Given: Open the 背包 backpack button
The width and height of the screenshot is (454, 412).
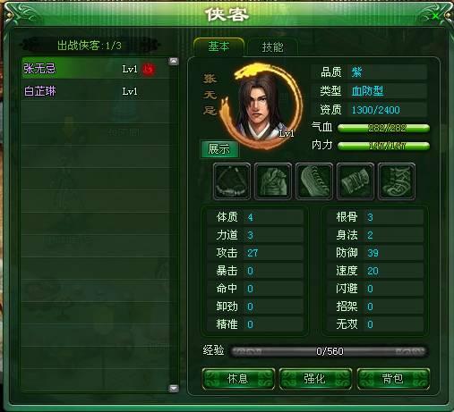Looking at the screenshot, I should tap(393, 379).
